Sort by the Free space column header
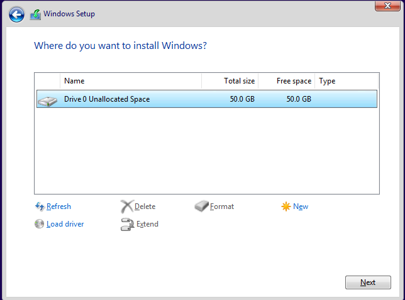This screenshot has height=300, width=405. 287,81
